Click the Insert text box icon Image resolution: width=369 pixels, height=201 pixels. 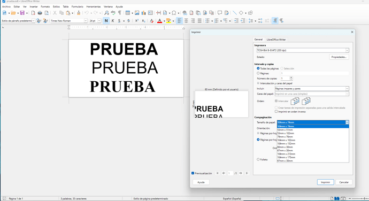[150, 13]
